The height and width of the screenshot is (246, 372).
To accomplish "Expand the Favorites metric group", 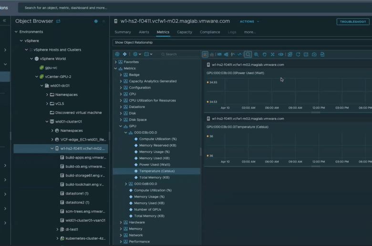I will click(x=116, y=62).
